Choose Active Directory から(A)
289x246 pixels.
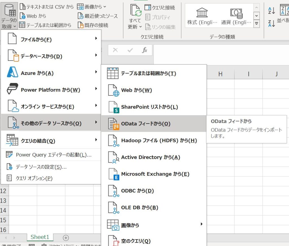coord(154,157)
